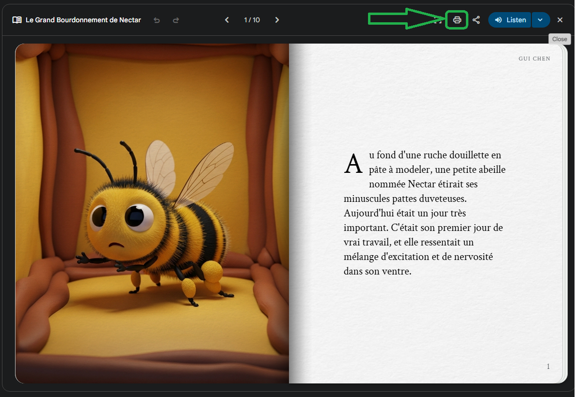Screen dimensions: 576x397
Task: Click the stacked page edges on right
Action: click(x=565, y=214)
